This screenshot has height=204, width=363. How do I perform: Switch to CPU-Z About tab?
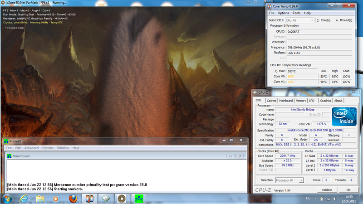click(x=338, y=101)
